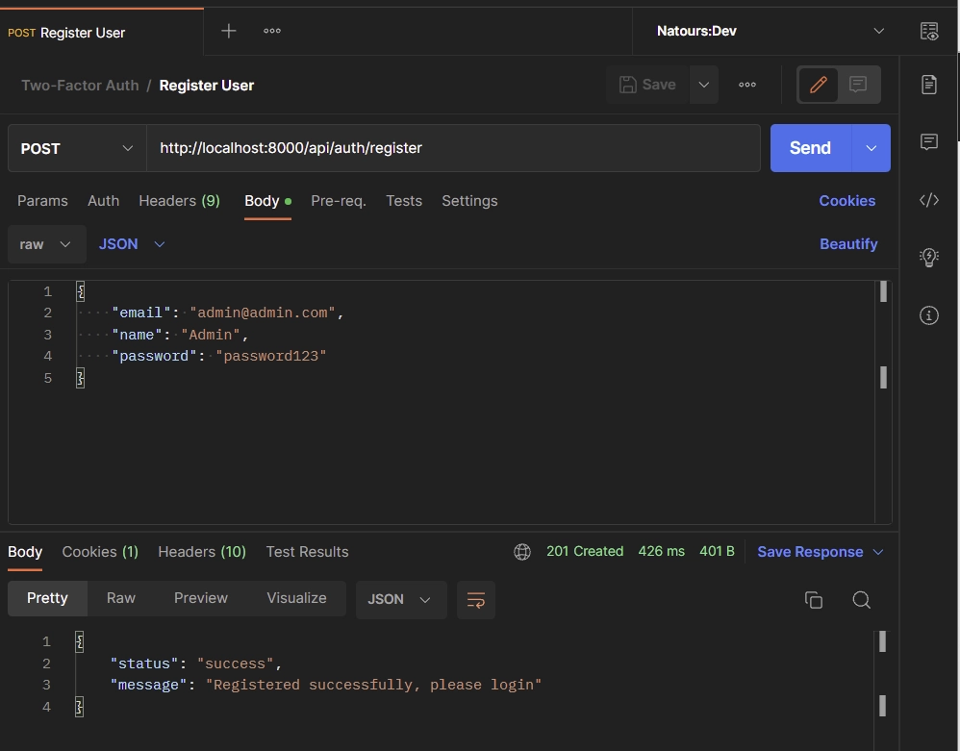960x751 pixels.
Task: Click the request URL field
Action: pyautogui.click(x=453, y=148)
